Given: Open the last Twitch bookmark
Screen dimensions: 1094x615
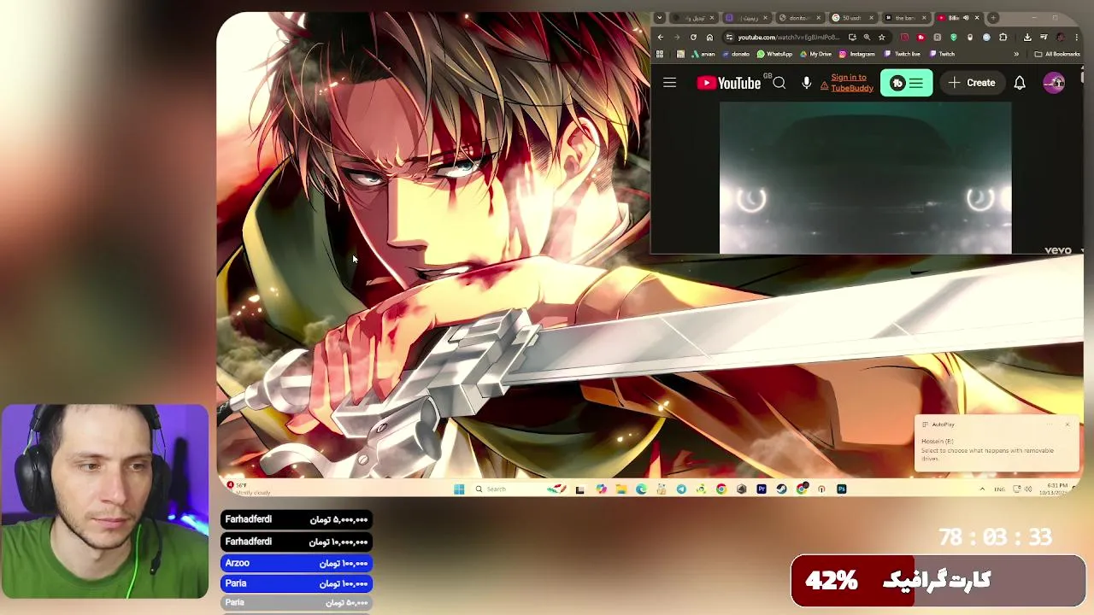Looking at the screenshot, I should point(942,54).
